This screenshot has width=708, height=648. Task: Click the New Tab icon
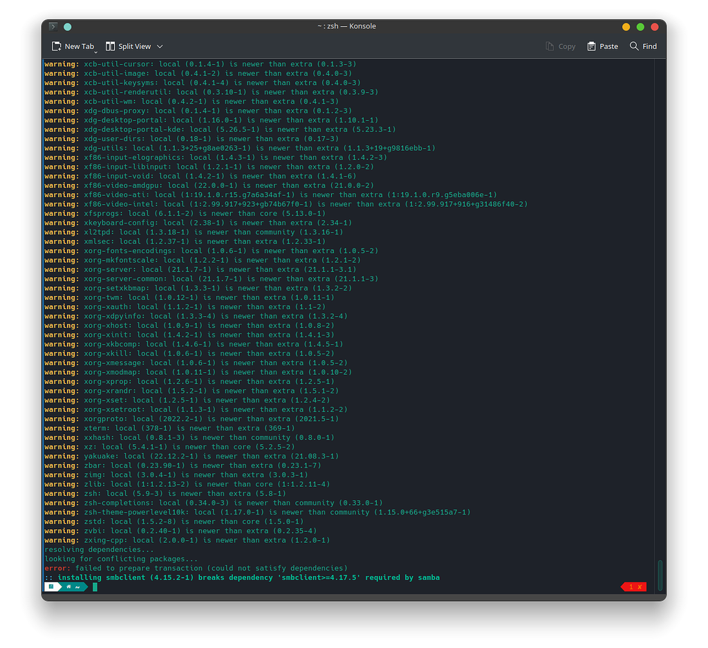point(57,46)
